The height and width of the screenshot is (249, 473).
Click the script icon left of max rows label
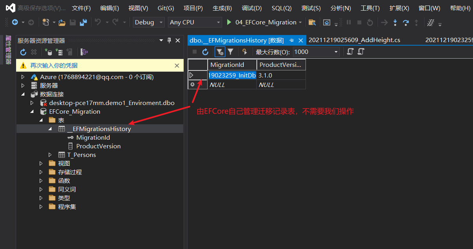point(245,52)
